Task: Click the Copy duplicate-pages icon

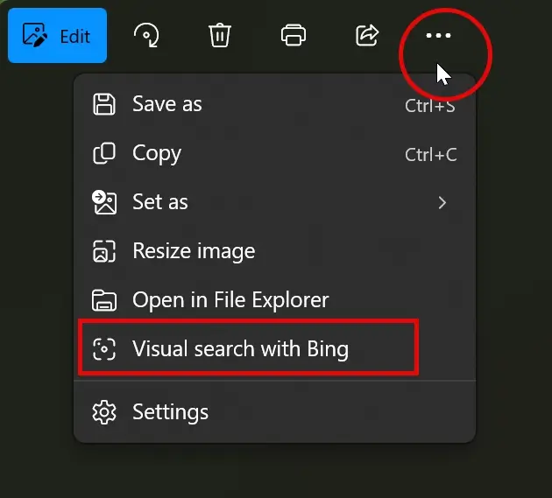Action: click(x=104, y=153)
